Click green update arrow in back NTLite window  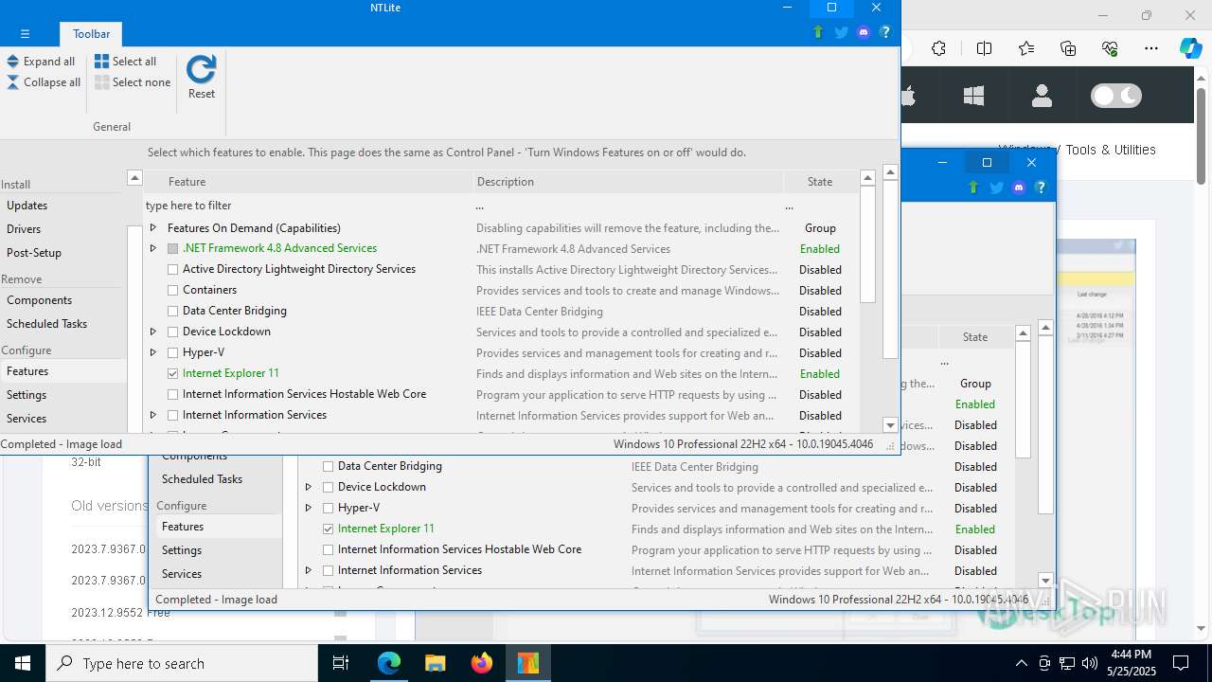pos(973,188)
